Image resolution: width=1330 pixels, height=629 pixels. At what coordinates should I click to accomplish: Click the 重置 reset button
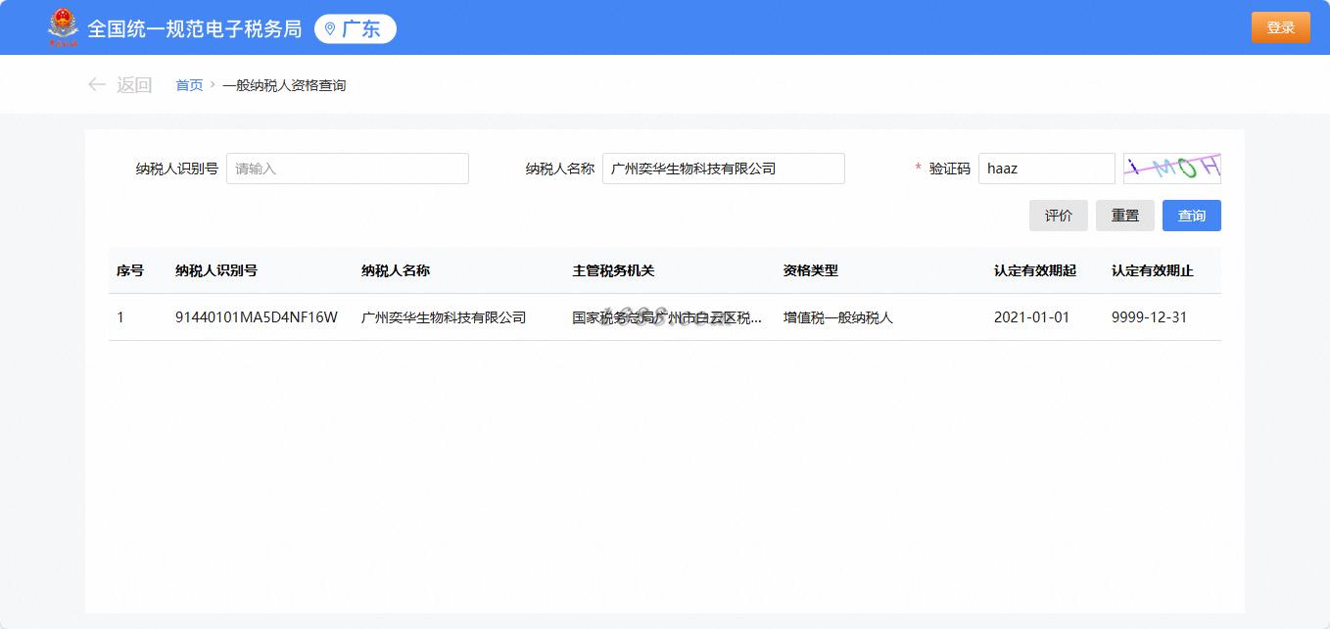click(x=1125, y=216)
